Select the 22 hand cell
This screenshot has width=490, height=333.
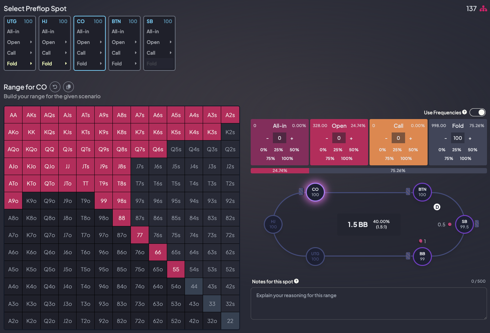tap(230, 321)
